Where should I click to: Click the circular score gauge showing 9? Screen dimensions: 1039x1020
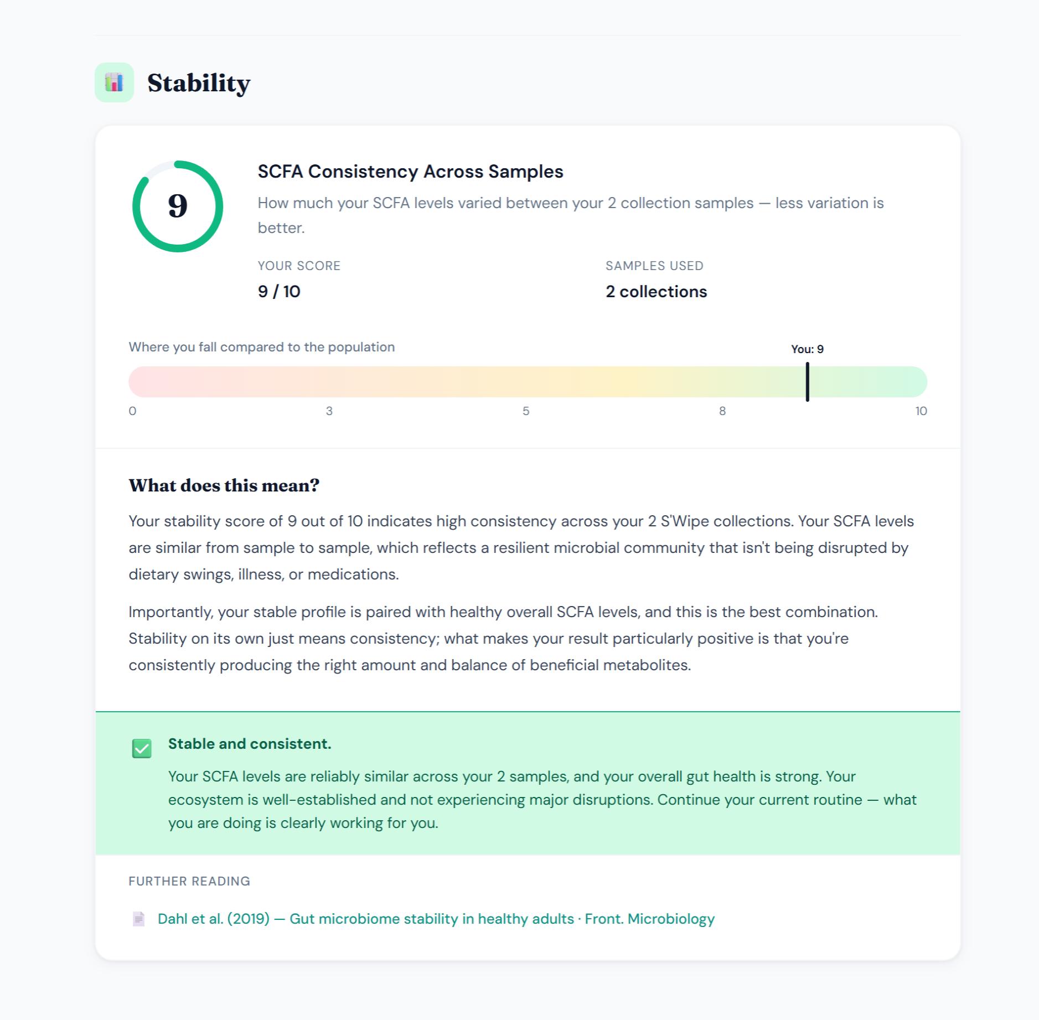pos(178,206)
